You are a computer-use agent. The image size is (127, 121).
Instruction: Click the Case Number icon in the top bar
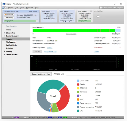coord(101,8)
